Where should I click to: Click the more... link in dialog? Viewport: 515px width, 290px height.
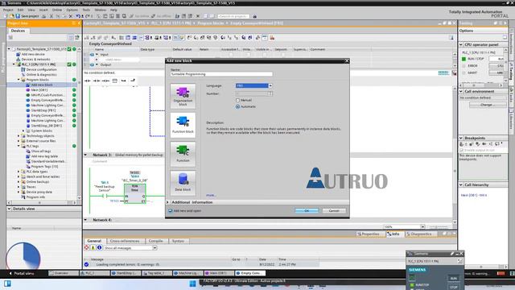[211, 195]
